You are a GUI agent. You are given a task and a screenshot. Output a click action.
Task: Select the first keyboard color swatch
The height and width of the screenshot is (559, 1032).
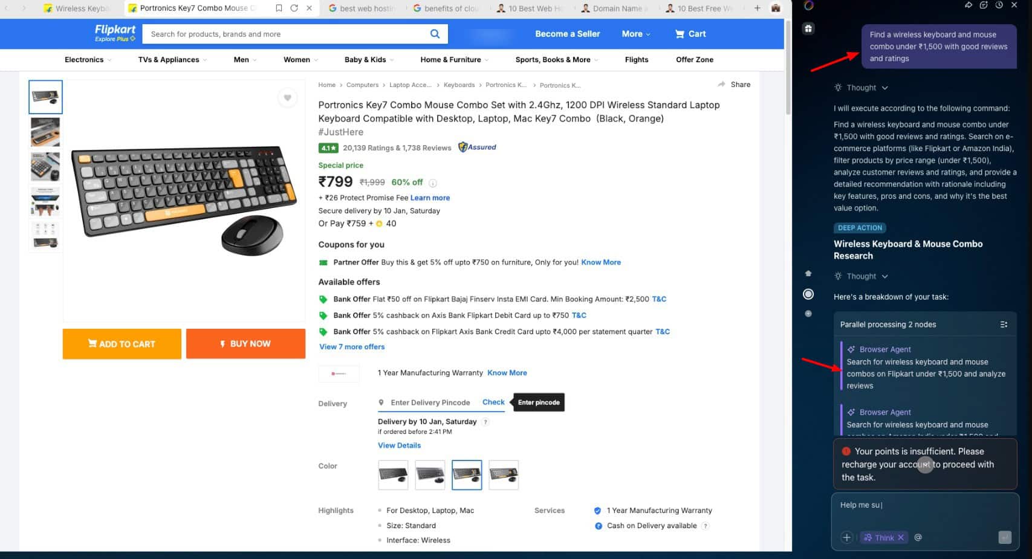(393, 475)
